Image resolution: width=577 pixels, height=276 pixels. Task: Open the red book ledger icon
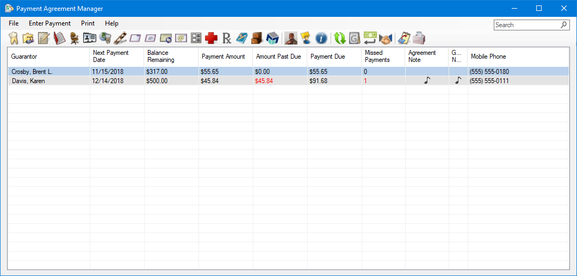point(59,39)
